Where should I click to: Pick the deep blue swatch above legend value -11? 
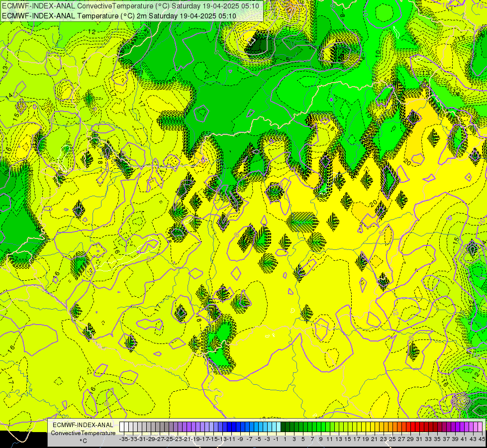click(229, 427)
